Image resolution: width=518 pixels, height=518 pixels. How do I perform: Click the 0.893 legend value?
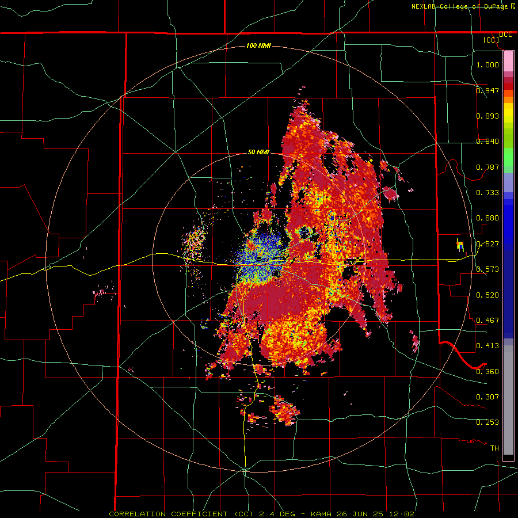pos(487,116)
